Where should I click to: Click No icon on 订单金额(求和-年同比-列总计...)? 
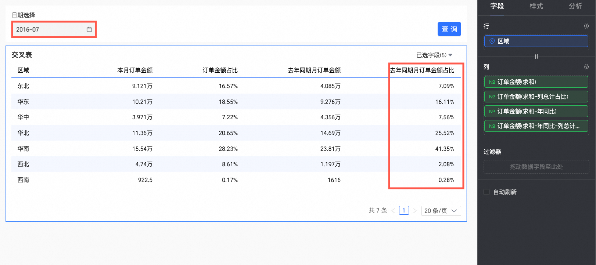(492, 126)
